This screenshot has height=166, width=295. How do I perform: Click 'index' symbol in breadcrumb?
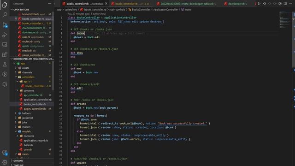point(186,10)
